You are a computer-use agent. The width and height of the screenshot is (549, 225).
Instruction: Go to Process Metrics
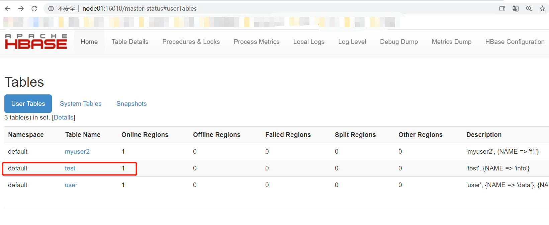(257, 42)
